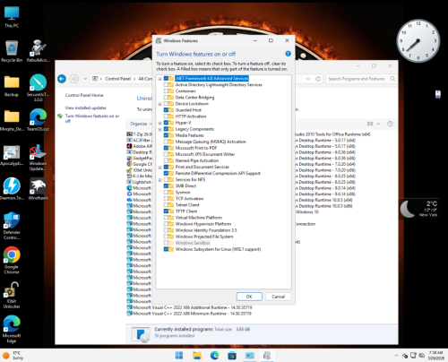
Task: Click Cancel in Windows Features dialog
Action: [x=278, y=297]
